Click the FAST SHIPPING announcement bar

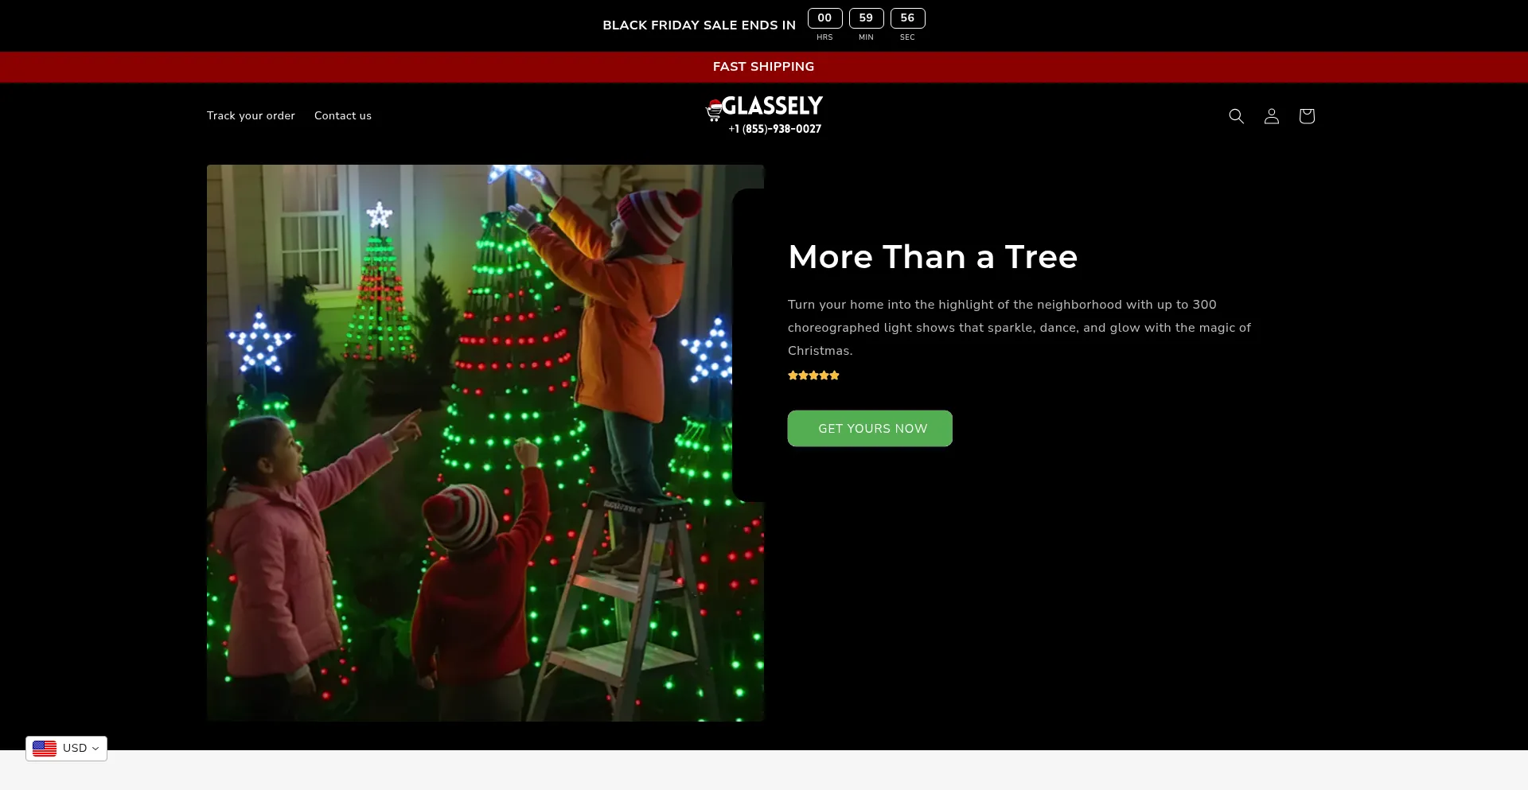764,67
